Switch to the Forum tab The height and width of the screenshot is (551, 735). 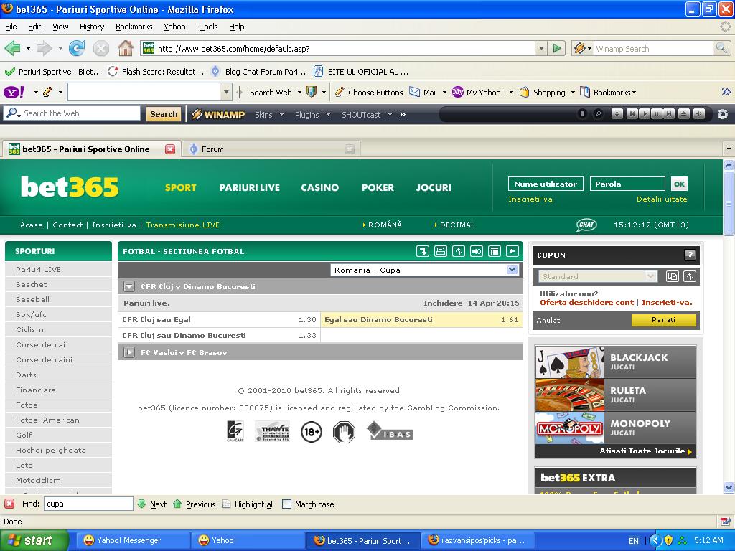[271, 149]
